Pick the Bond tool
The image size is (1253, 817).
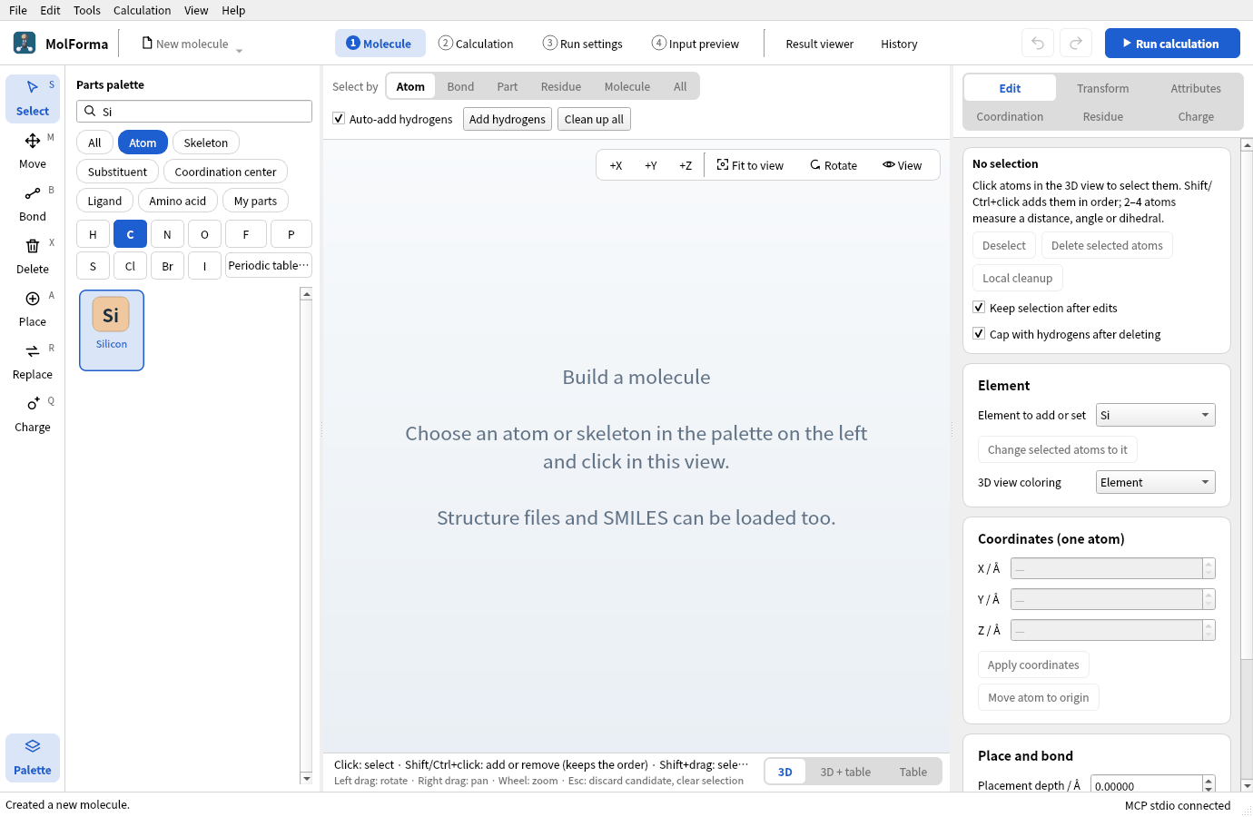pos(33,203)
